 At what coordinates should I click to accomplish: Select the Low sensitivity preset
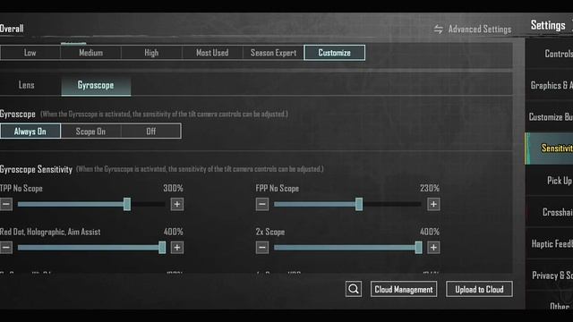tap(30, 53)
